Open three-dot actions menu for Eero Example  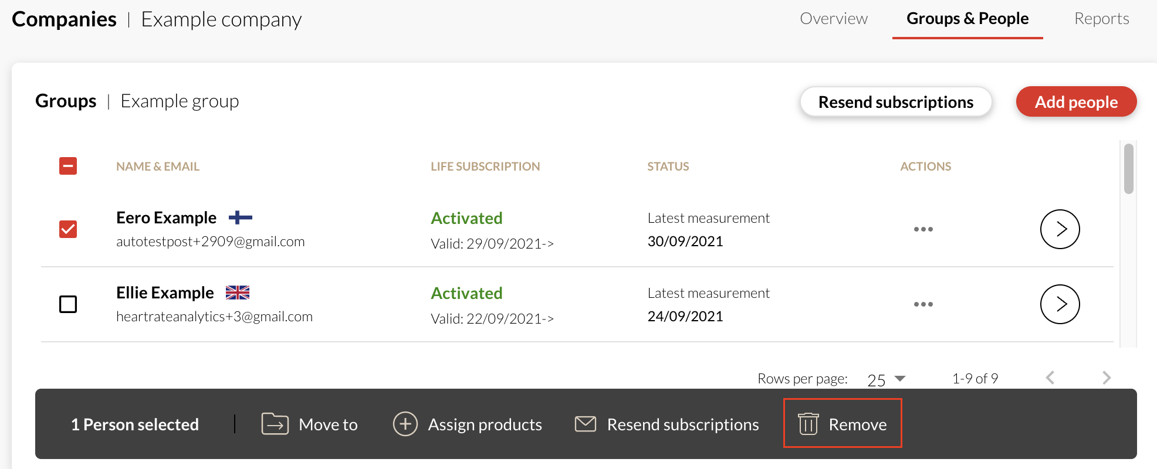pyautogui.click(x=923, y=229)
